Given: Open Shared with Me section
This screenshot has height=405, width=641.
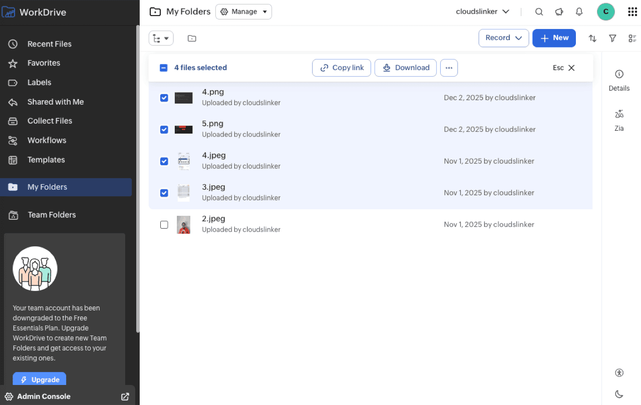Looking at the screenshot, I should [x=55, y=102].
